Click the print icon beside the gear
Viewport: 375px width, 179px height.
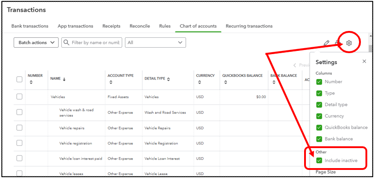tap(338, 43)
